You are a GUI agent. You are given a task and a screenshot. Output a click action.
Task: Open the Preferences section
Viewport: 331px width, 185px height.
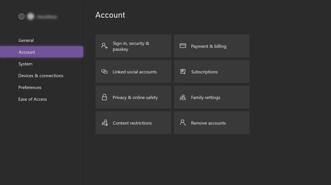[x=30, y=87]
